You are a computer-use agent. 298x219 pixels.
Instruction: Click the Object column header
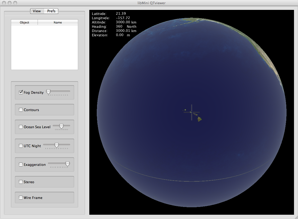point(24,22)
